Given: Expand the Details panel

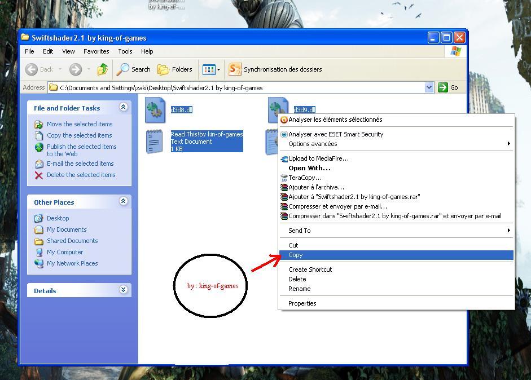Looking at the screenshot, I should point(123,290).
